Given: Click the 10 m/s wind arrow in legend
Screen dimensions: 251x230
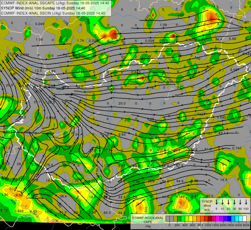Looking at the screenshot, I should click(x=222, y=202).
